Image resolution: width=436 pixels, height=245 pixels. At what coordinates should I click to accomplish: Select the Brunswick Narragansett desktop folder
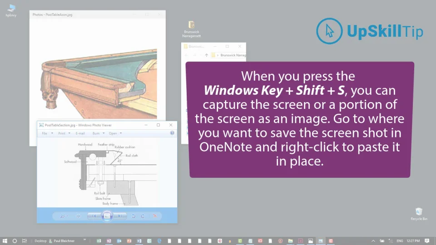191,29
